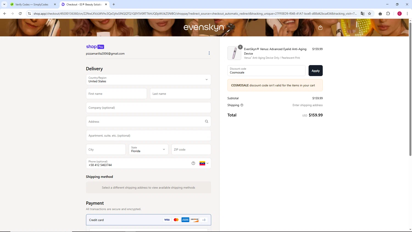412x232 pixels.
Task: Click the 'Enter shipping address' text
Action: pos(308,105)
